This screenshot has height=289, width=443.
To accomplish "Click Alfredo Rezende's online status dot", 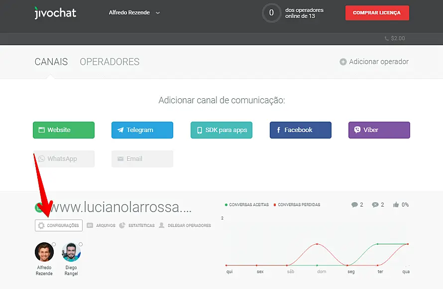I will point(54,244).
